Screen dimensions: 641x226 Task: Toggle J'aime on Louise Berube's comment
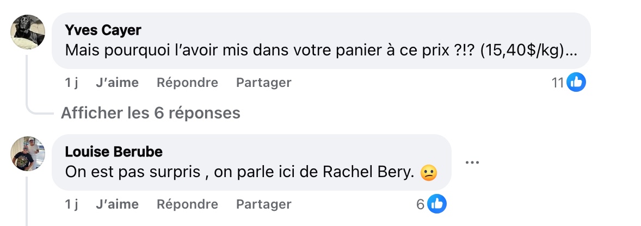click(x=117, y=204)
